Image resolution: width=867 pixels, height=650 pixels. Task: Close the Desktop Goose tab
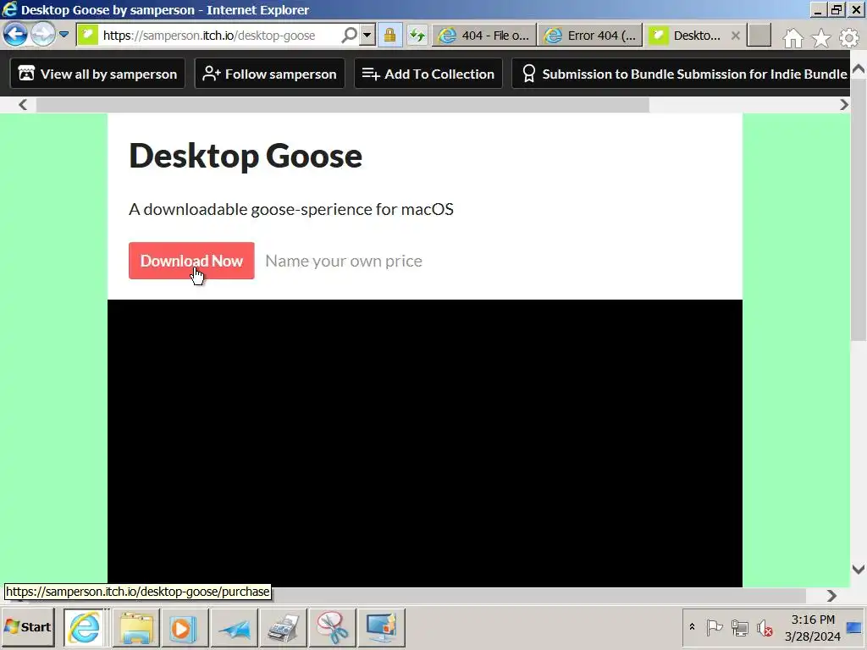(736, 36)
